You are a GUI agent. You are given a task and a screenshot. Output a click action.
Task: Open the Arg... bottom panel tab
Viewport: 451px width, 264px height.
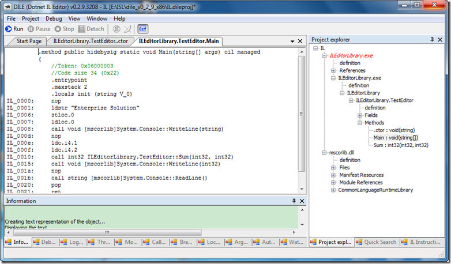point(238,242)
